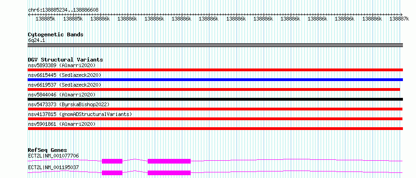The height and width of the screenshot is (178, 416).
Task: Select the red bar for nsv5893389
Action: [215, 70]
